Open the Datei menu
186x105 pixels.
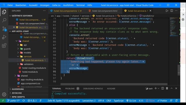(10, 5)
